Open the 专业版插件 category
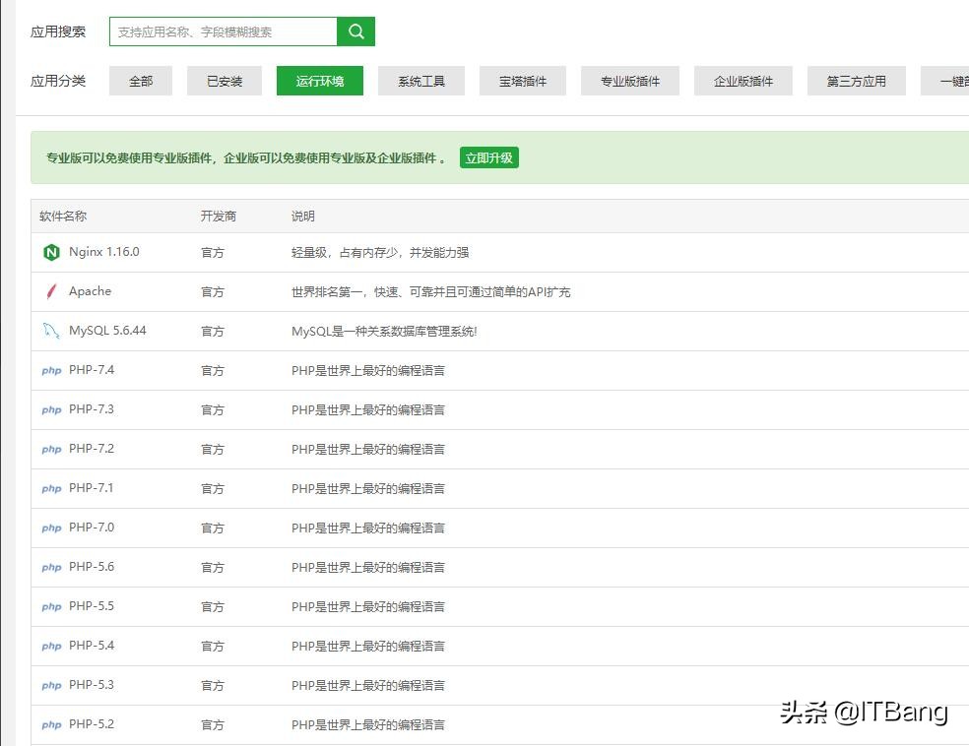 tap(630, 81)
